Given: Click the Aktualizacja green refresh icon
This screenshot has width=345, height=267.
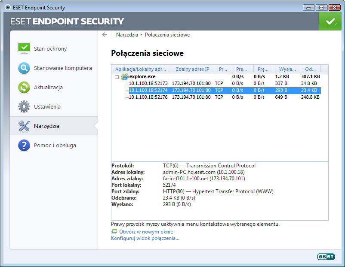Looking at the screenshot, I should tap(24, 88).
